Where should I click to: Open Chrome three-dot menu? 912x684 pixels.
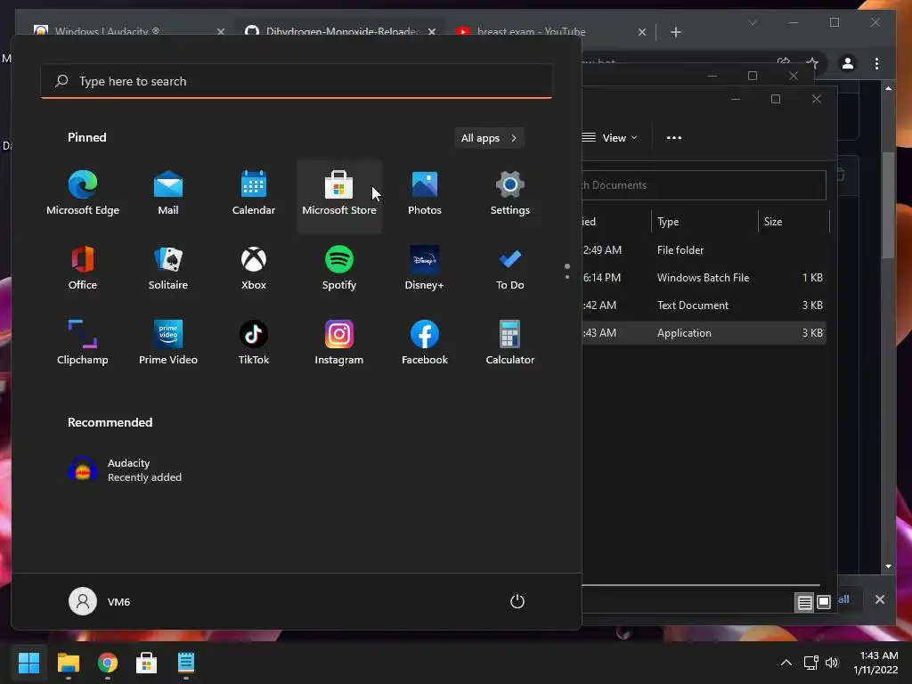click(876, 63)
